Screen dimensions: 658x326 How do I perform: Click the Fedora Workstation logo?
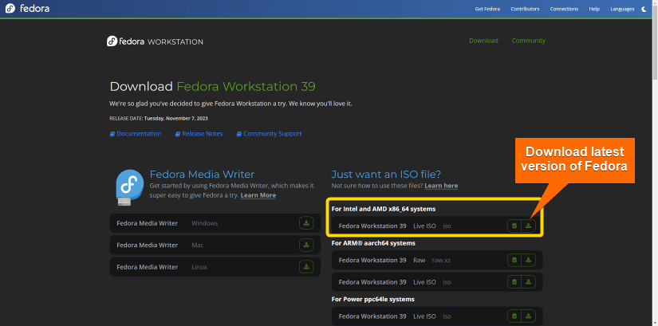155,41
